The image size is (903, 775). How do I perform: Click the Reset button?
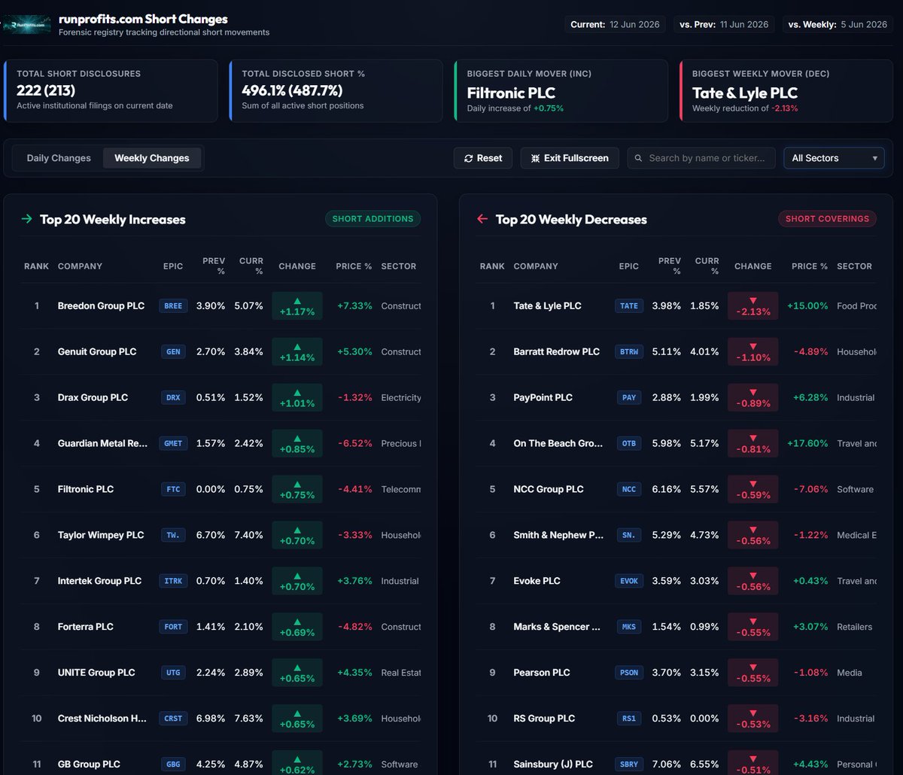[x=483, y=158]
